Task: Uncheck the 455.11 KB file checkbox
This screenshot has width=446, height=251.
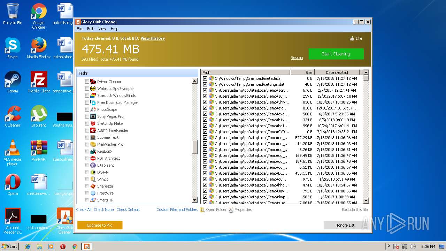Action: tap(205, 173)
